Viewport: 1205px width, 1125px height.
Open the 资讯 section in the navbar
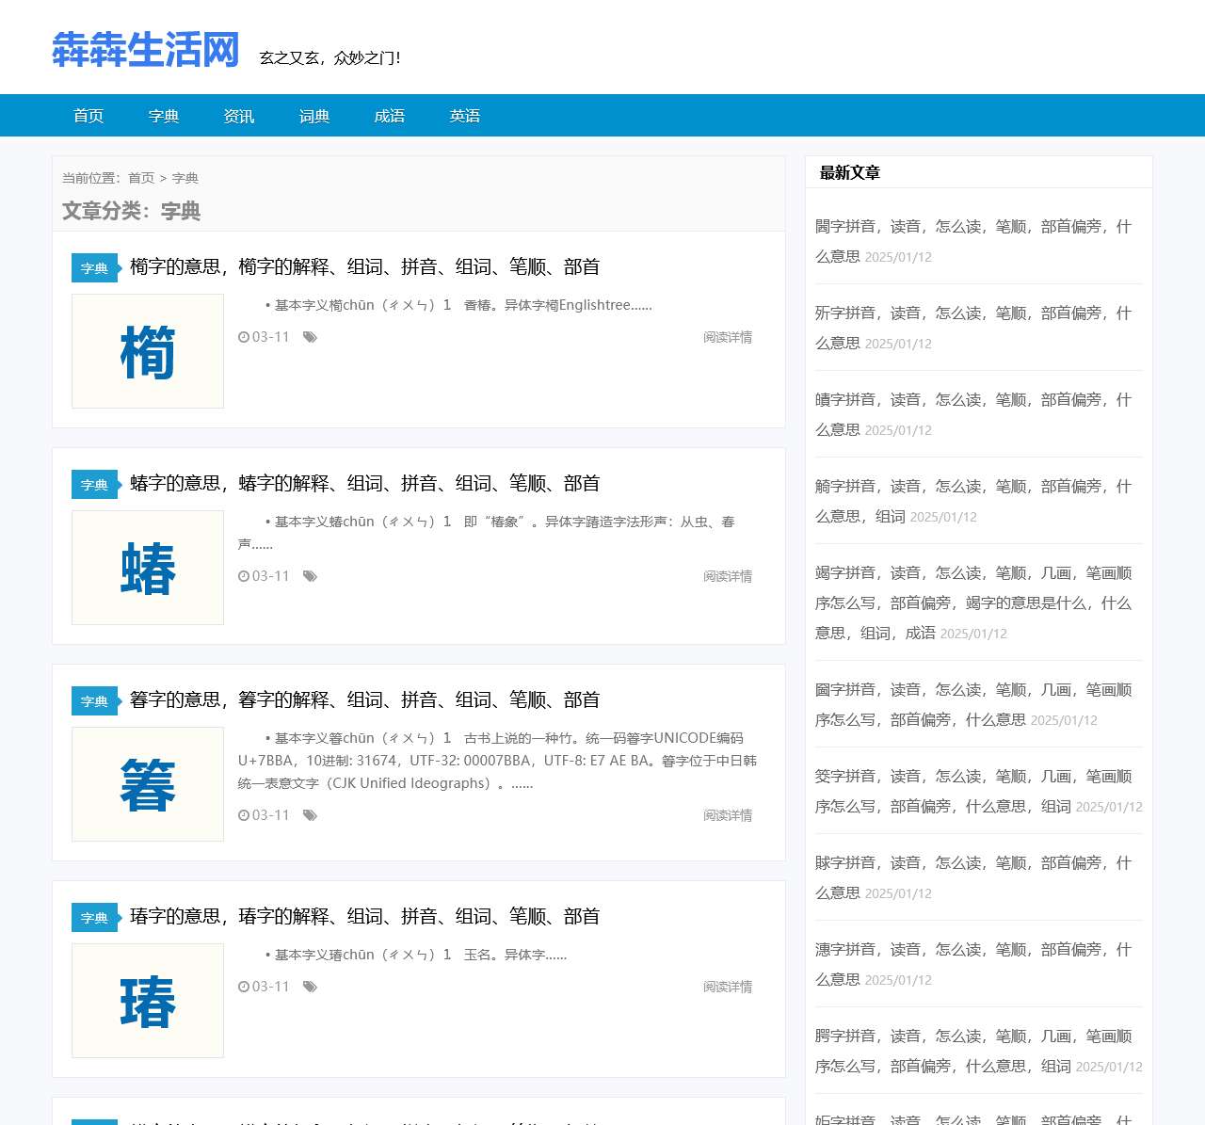point(239,116)
